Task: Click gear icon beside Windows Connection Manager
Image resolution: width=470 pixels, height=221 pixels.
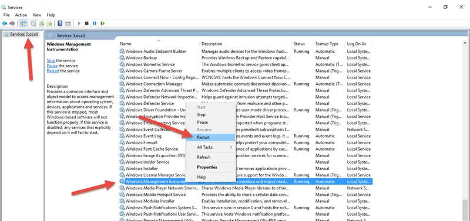Action: click(122, 84)
